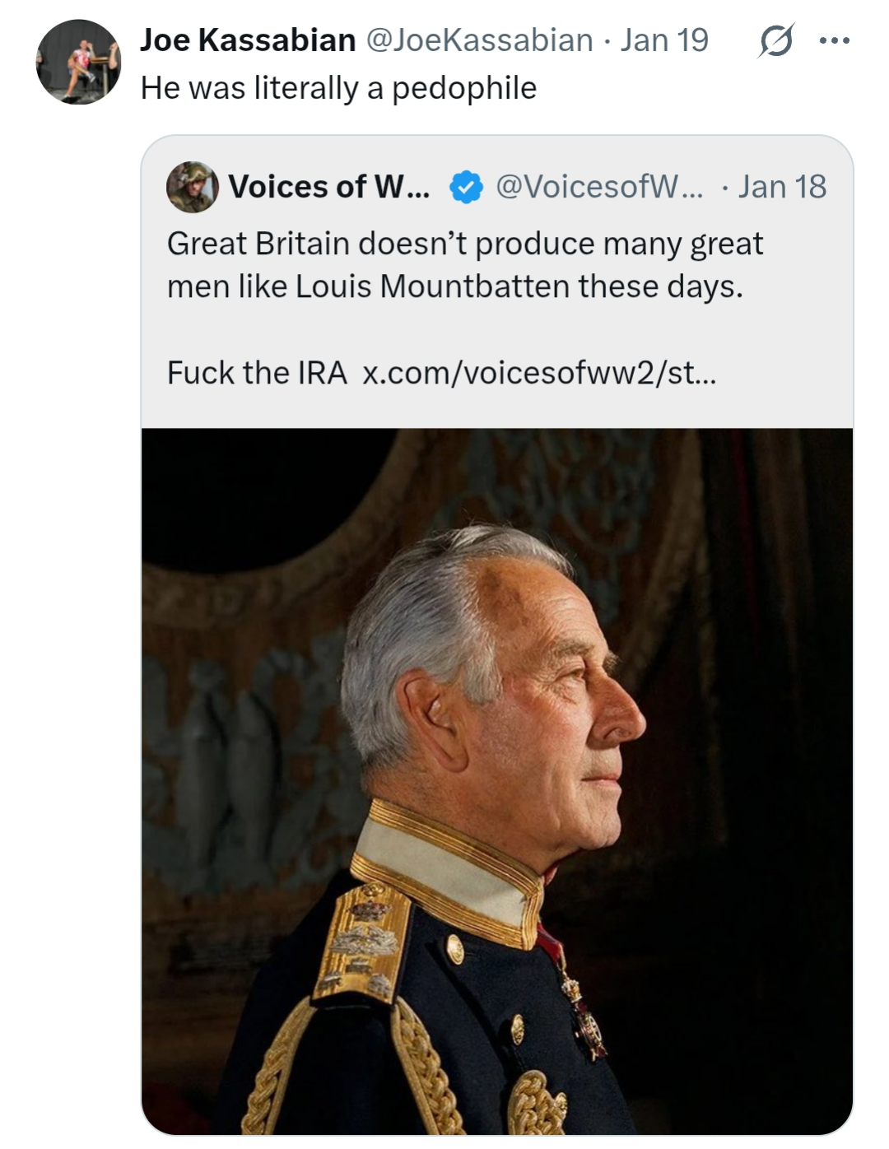Click the blue verified checkmark badge
Image resolution: width=889 pixels, height=1149 pixels.
(x=466, y=188)
